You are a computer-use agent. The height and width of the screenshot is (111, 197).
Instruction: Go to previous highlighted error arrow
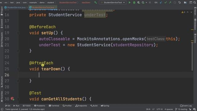click(x=187, y=12)
